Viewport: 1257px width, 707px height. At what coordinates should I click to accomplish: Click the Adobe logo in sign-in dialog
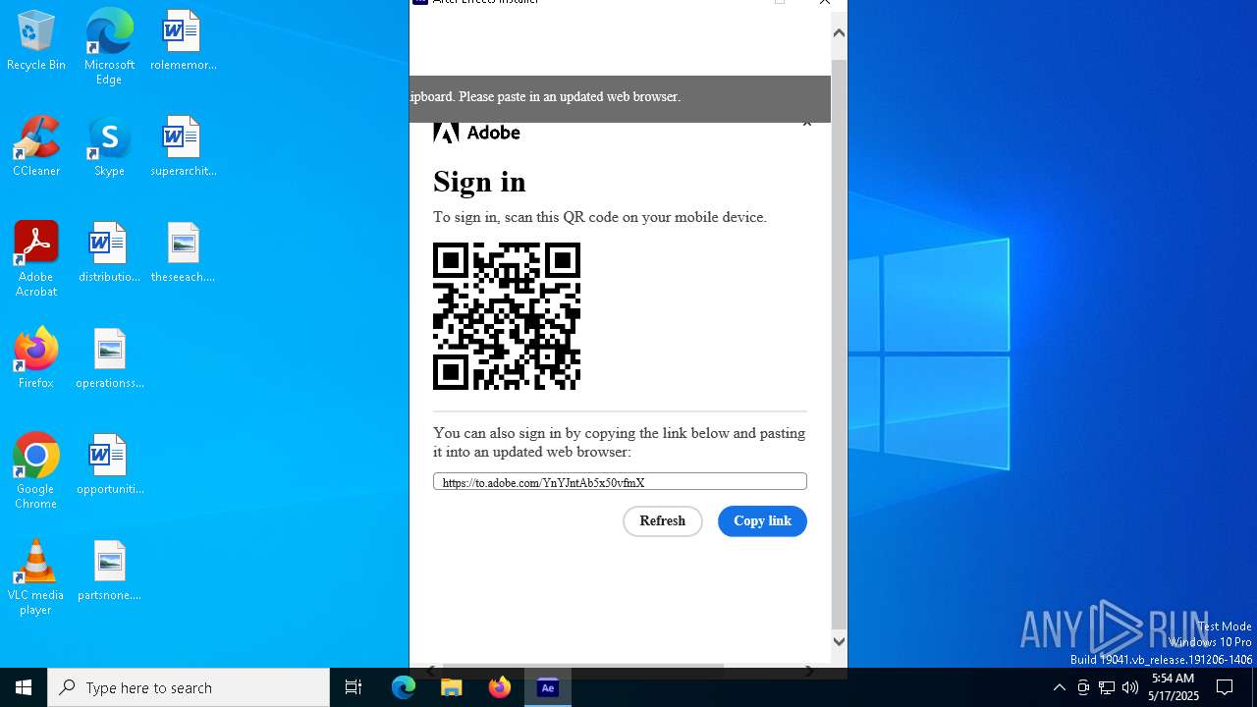coord(476,133)
